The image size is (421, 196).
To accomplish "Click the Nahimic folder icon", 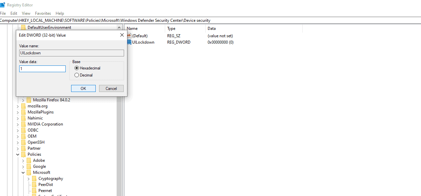I will 23,118.
